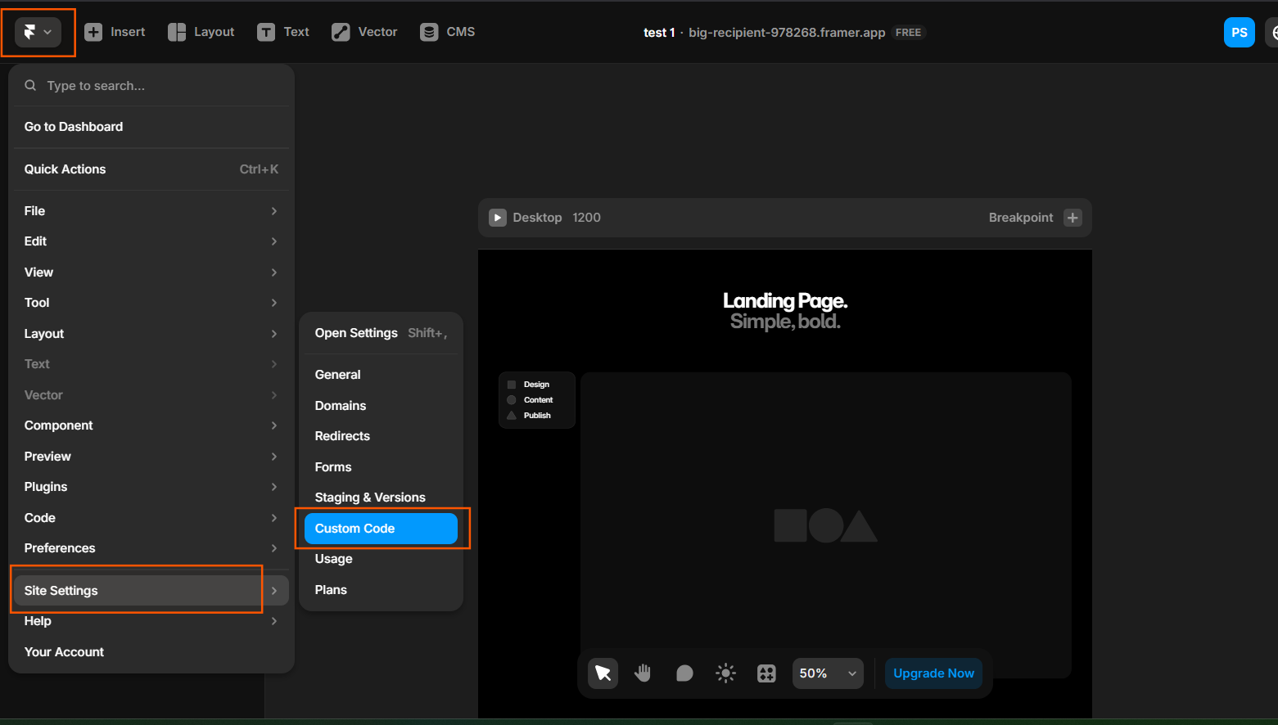Open the PS user avatar
This screenshot has height=725, width=1278.
[x=1239, y=33]
